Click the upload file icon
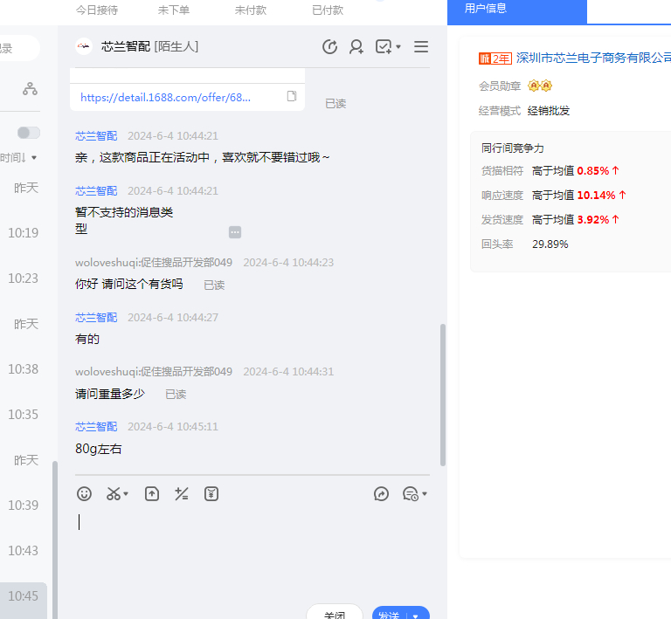 click(152, 494)
